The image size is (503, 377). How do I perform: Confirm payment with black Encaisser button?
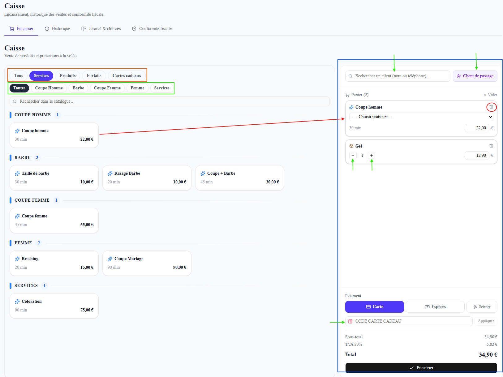[421, 368]
